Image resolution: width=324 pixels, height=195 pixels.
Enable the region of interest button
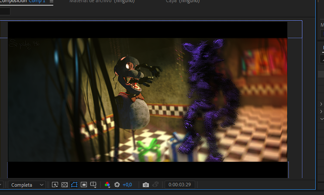point(84,185)
